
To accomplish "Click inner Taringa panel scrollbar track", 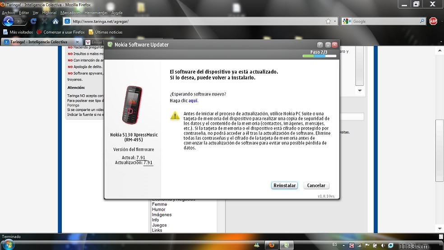I will coord(360,66).
